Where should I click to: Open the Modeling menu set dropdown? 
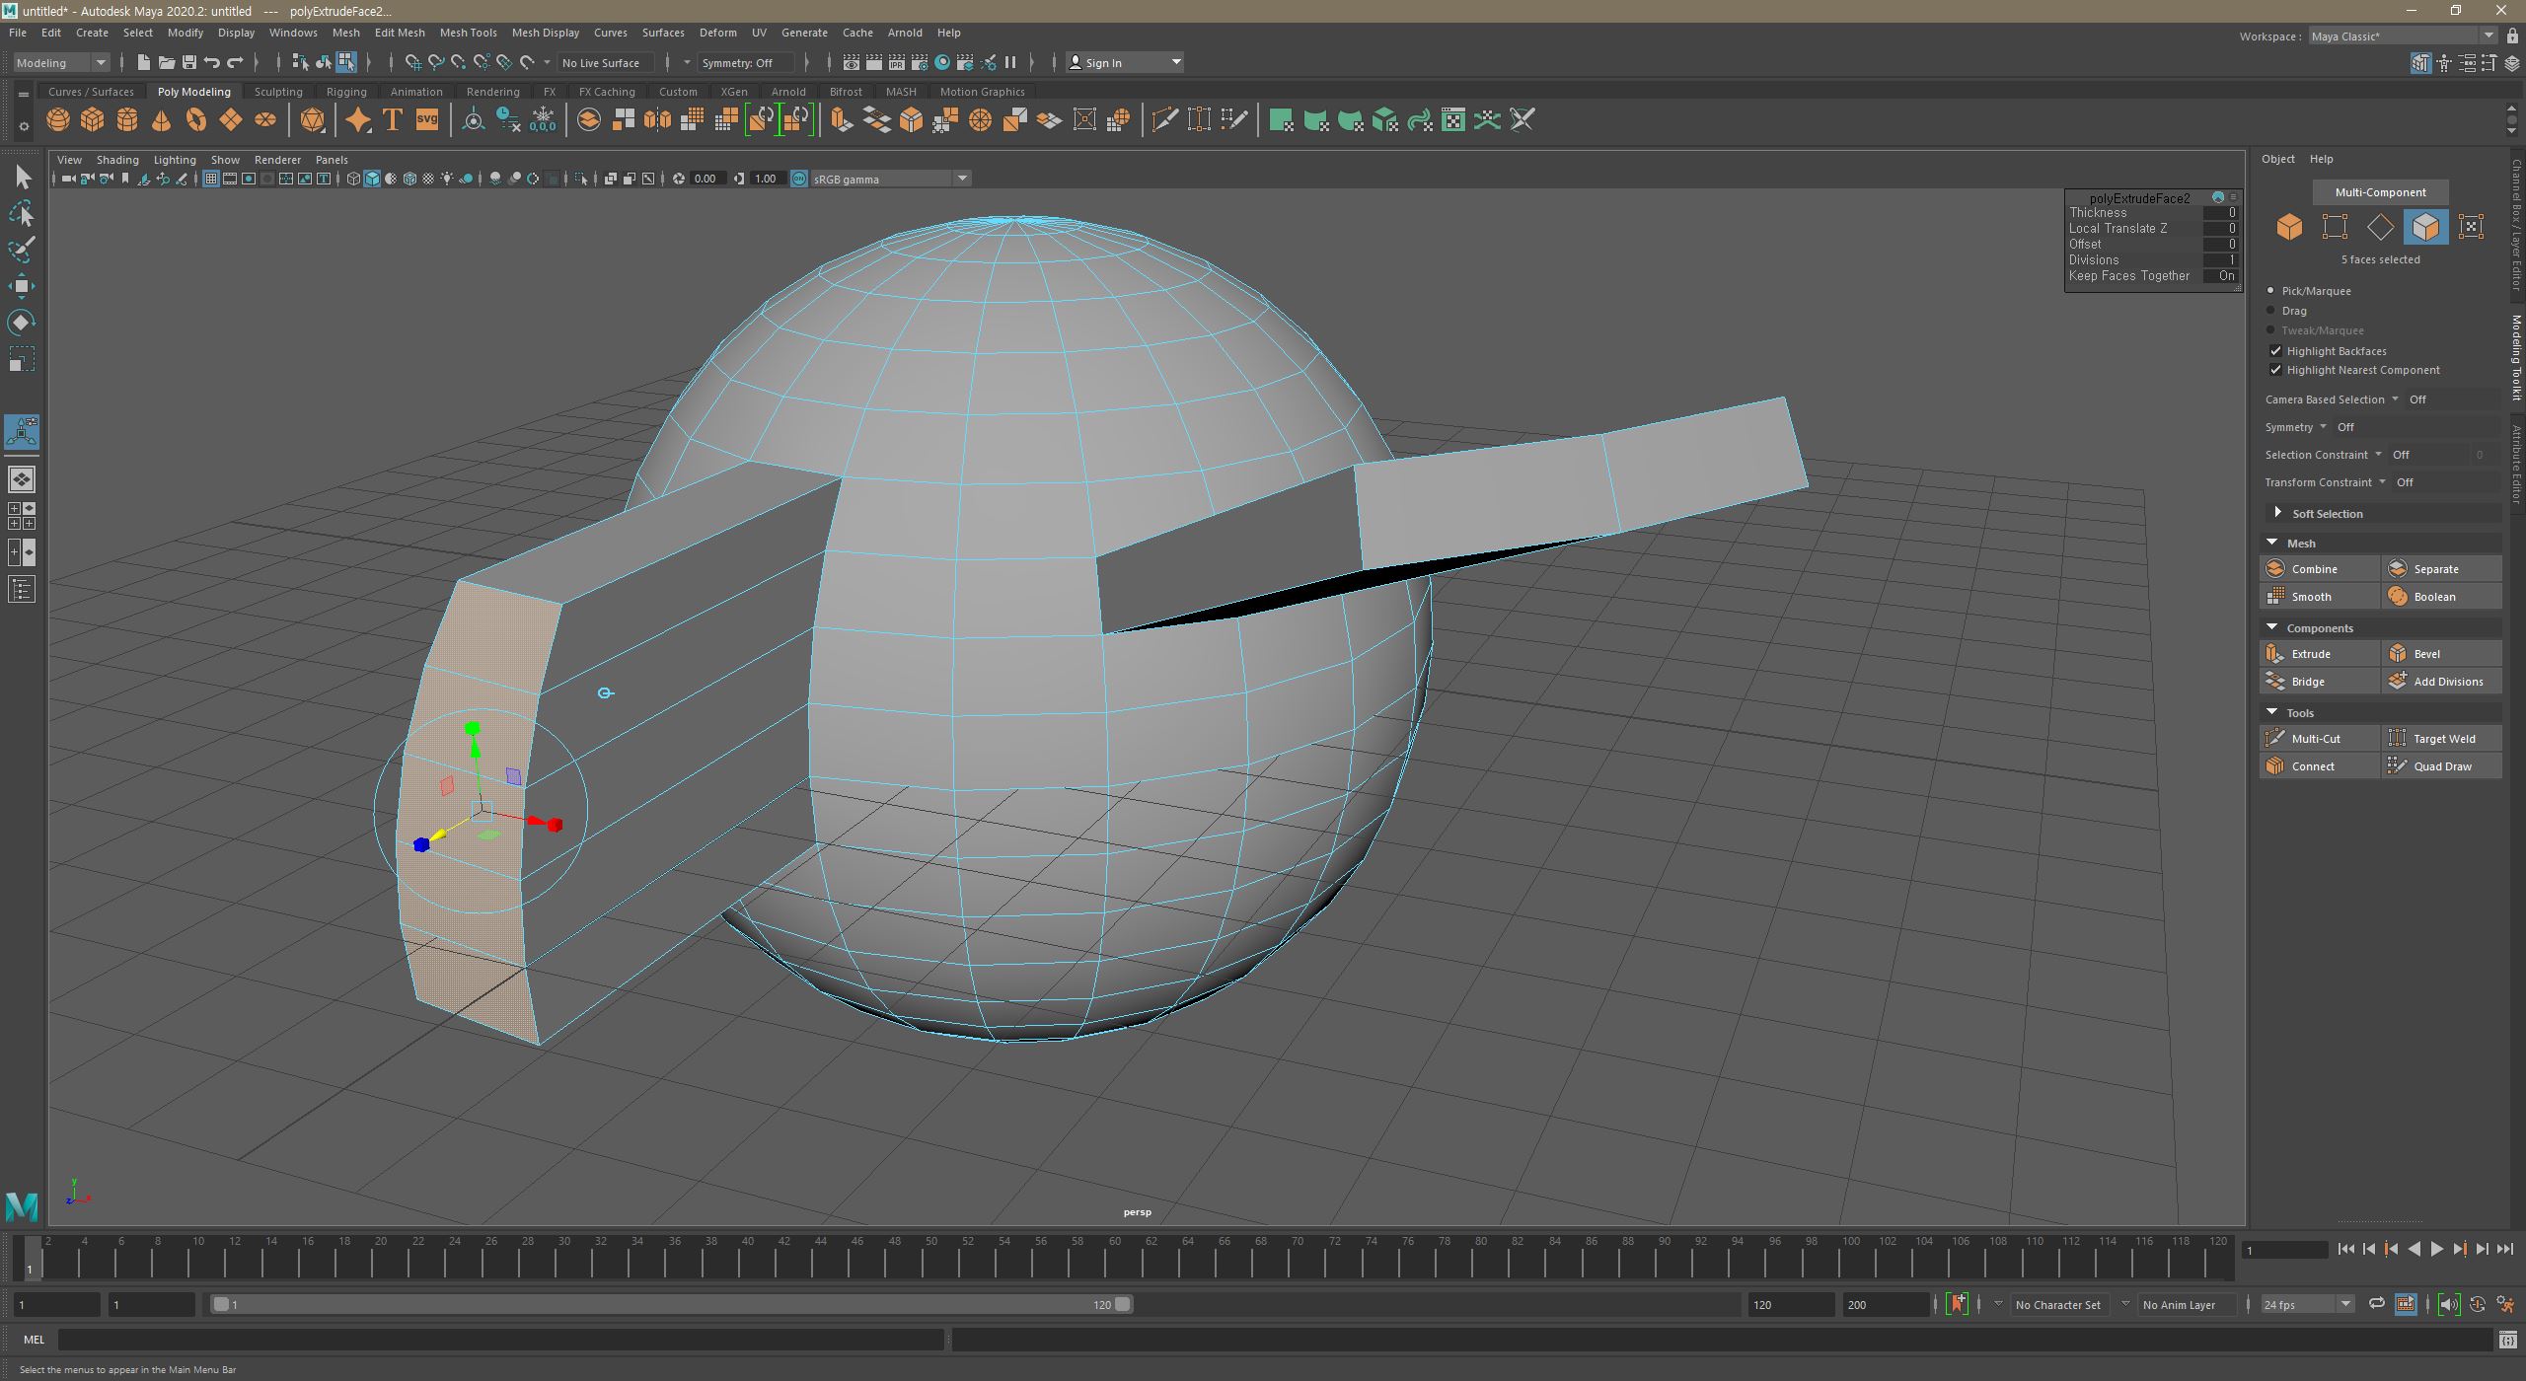(61, 62)
